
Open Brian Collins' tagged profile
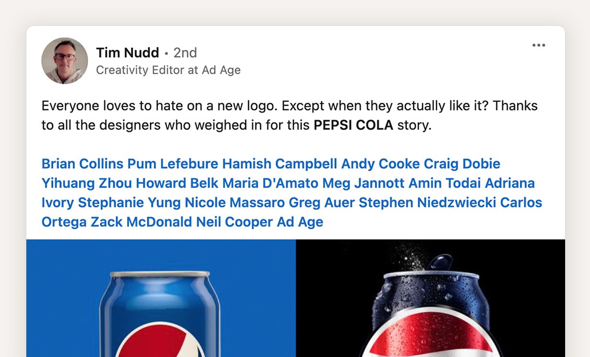(x=82, y=164)
